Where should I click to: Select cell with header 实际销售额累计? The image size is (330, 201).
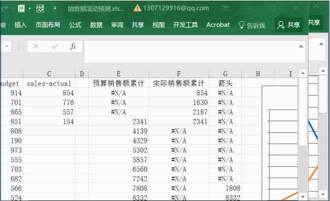coord(179,83)
